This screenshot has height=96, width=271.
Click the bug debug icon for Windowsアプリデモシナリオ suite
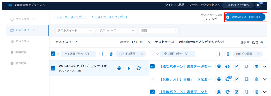(x=119, y=68)
